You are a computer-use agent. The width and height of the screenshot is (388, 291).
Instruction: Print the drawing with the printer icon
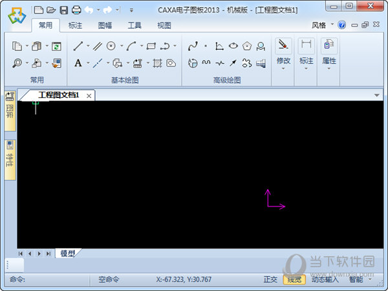[x=76, y=10]
